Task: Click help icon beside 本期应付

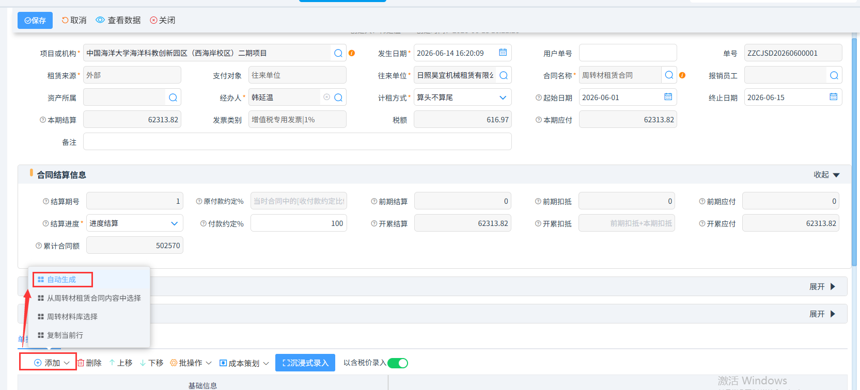Action: [x=539, y=120]
